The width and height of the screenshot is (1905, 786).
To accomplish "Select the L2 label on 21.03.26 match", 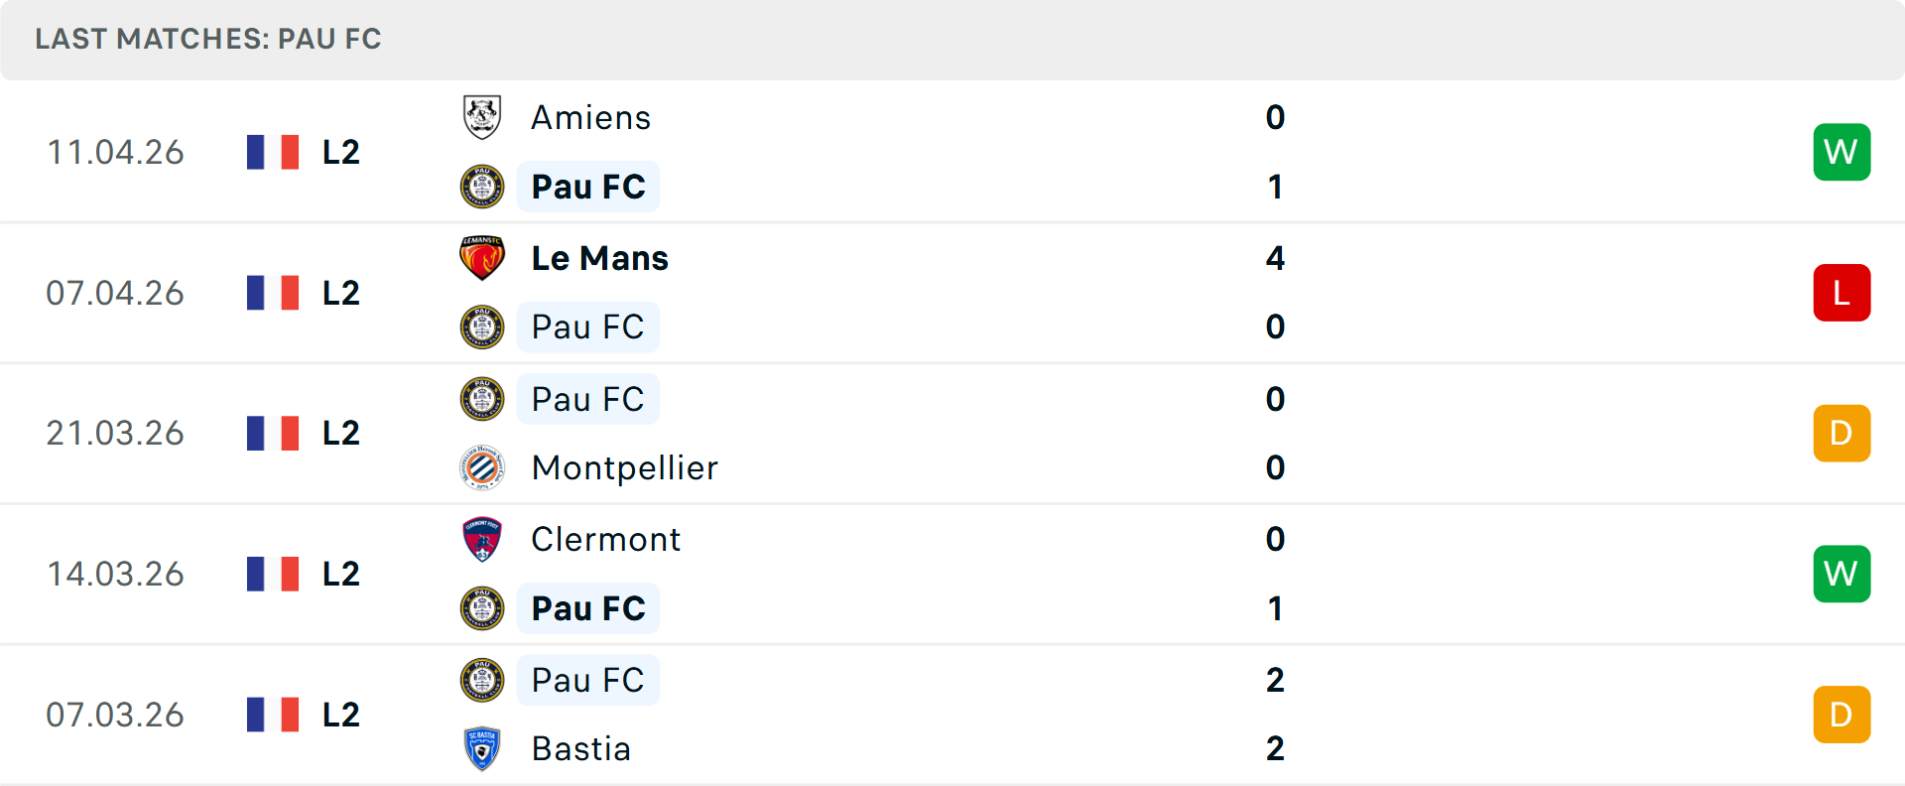I will tap(340, 434).
